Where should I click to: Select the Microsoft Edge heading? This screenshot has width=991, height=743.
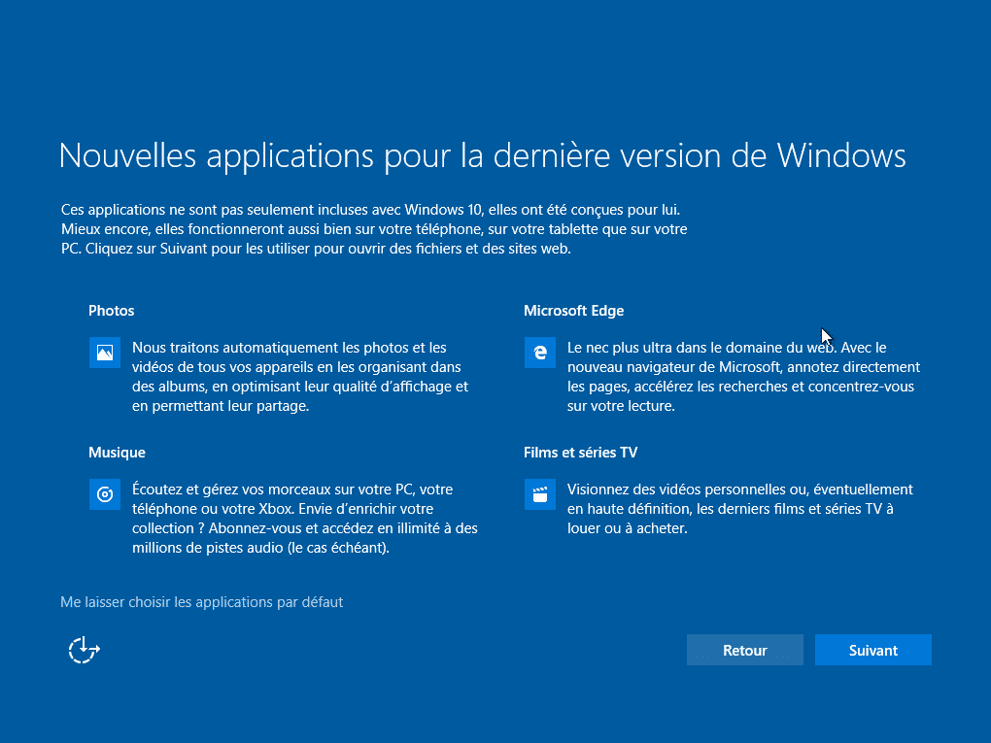573,311
